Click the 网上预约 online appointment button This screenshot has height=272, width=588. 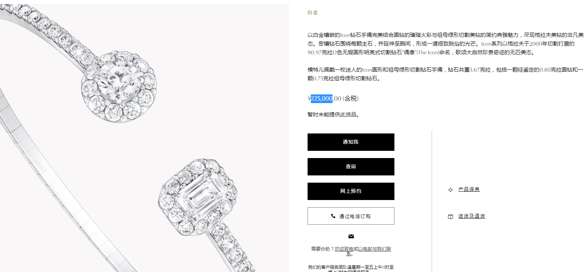351,191
